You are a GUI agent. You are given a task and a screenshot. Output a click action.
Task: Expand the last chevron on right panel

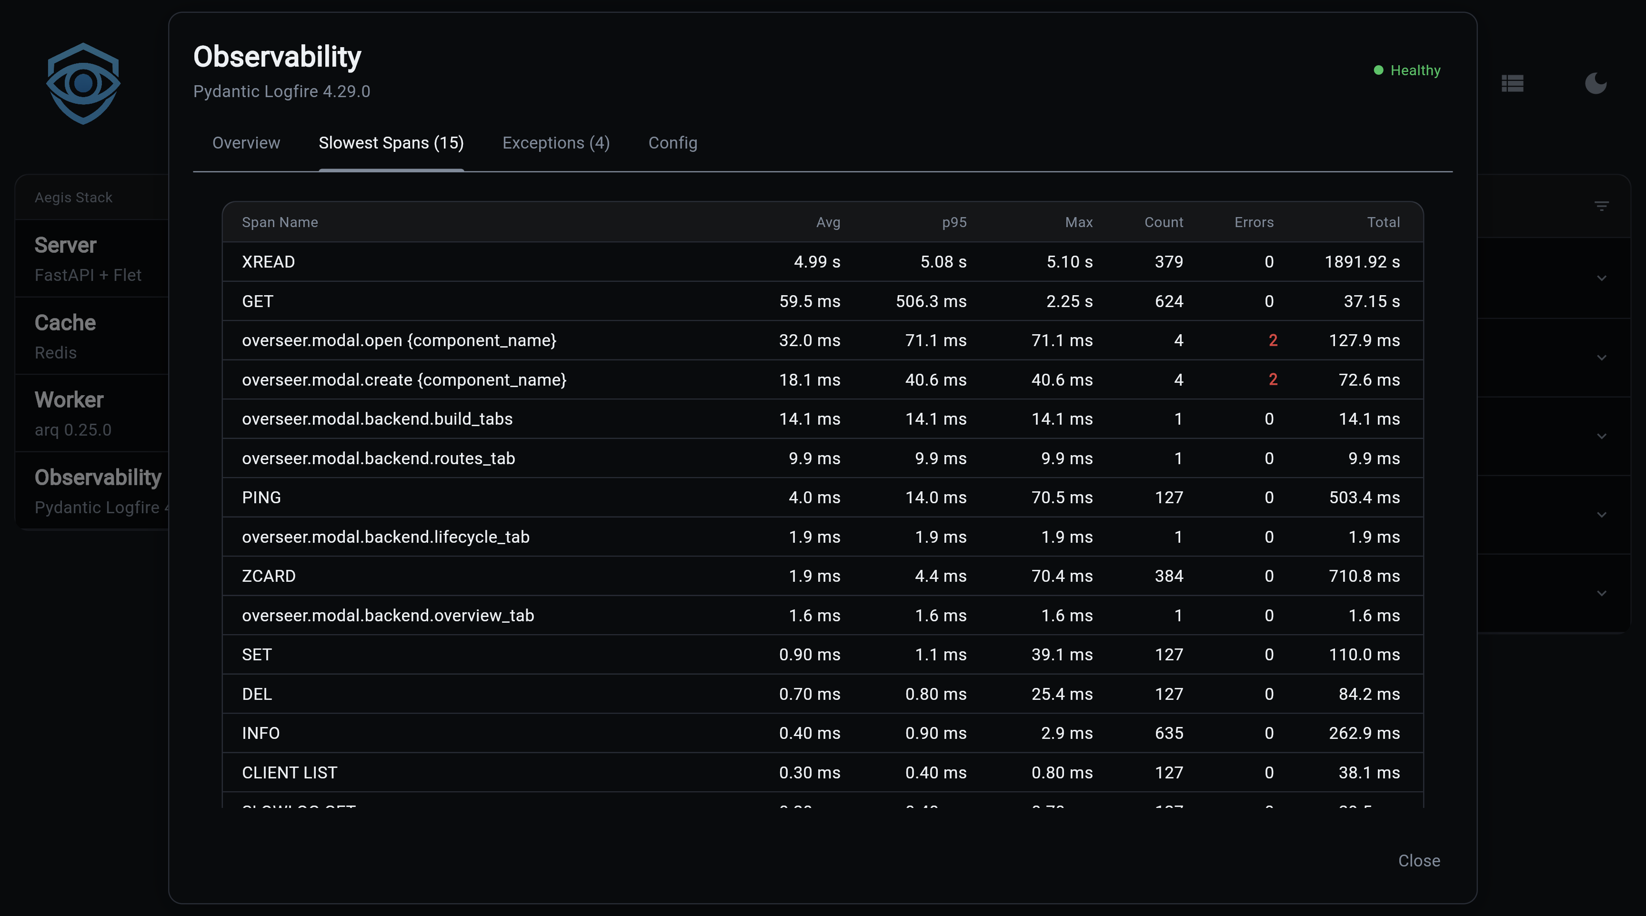point(1601,593)
